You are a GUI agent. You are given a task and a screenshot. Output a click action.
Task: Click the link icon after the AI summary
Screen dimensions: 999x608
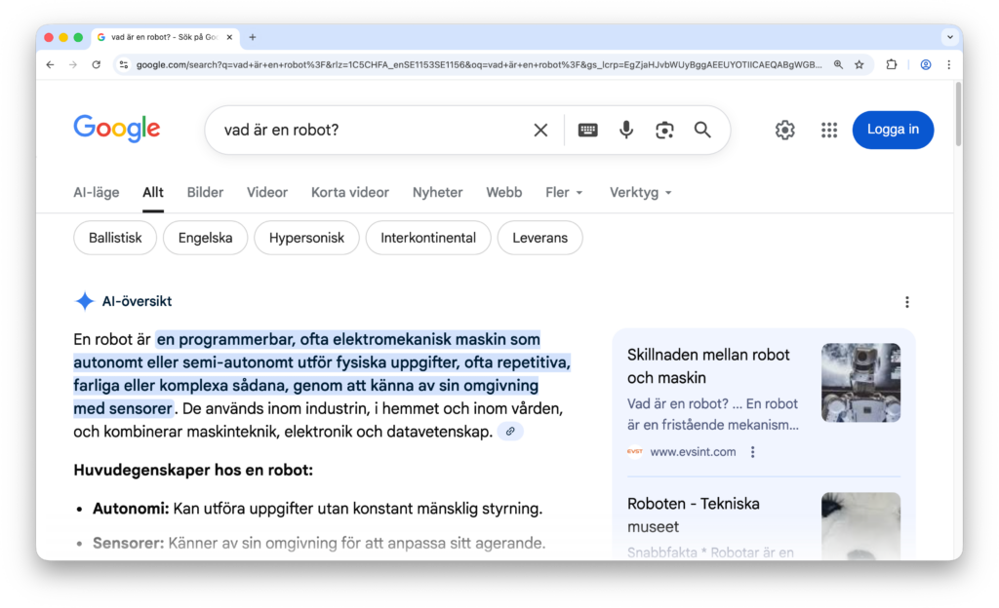[509, 431]
